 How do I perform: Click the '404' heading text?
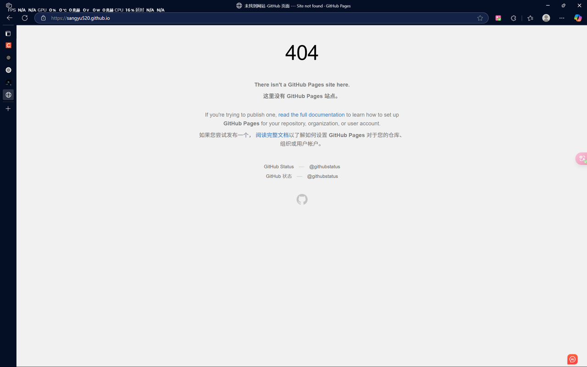tap(302, 53)
